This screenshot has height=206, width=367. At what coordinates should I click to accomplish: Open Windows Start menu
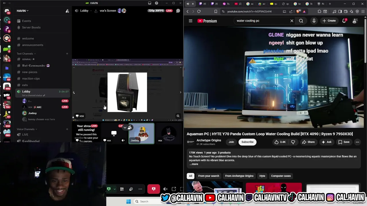(128, 201)
